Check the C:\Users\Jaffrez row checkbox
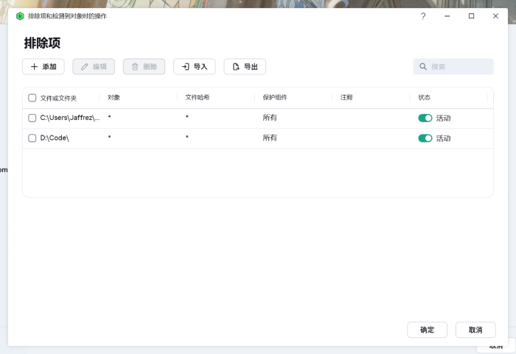This screenshot has height=354, width=516. (x=32, y=118)
